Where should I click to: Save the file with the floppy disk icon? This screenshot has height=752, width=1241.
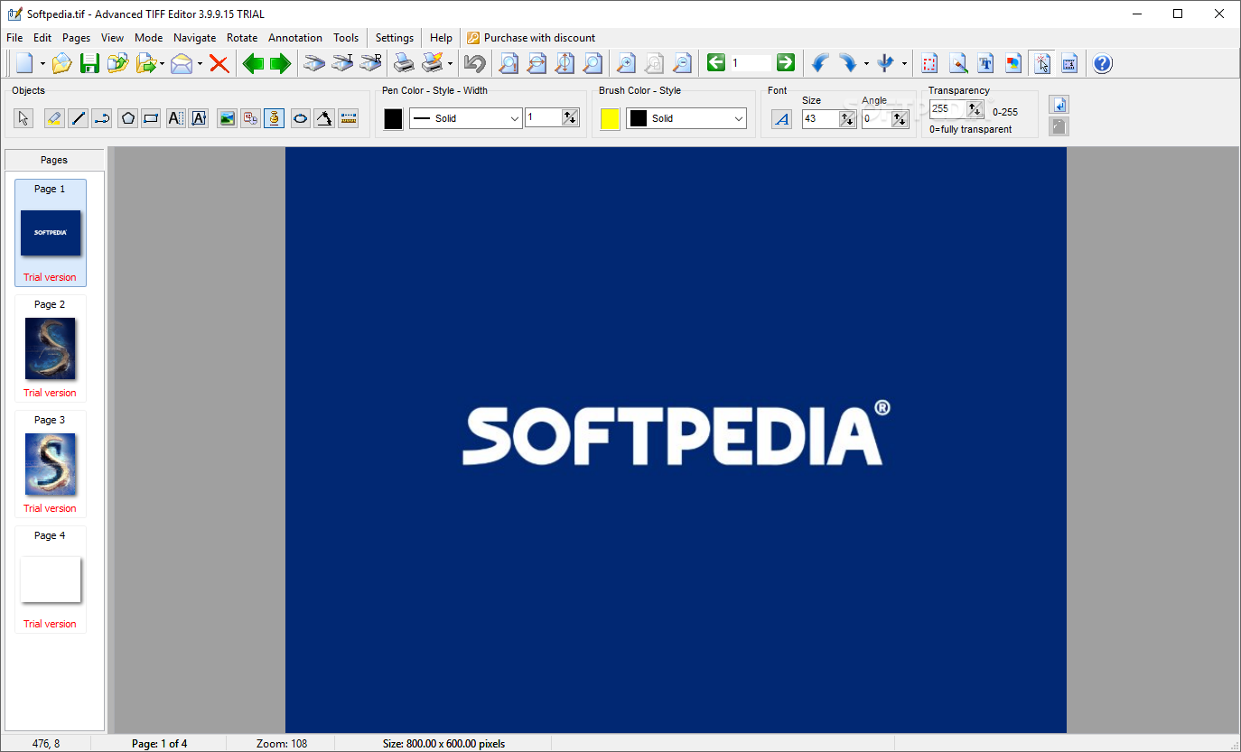tap(89, 63)
